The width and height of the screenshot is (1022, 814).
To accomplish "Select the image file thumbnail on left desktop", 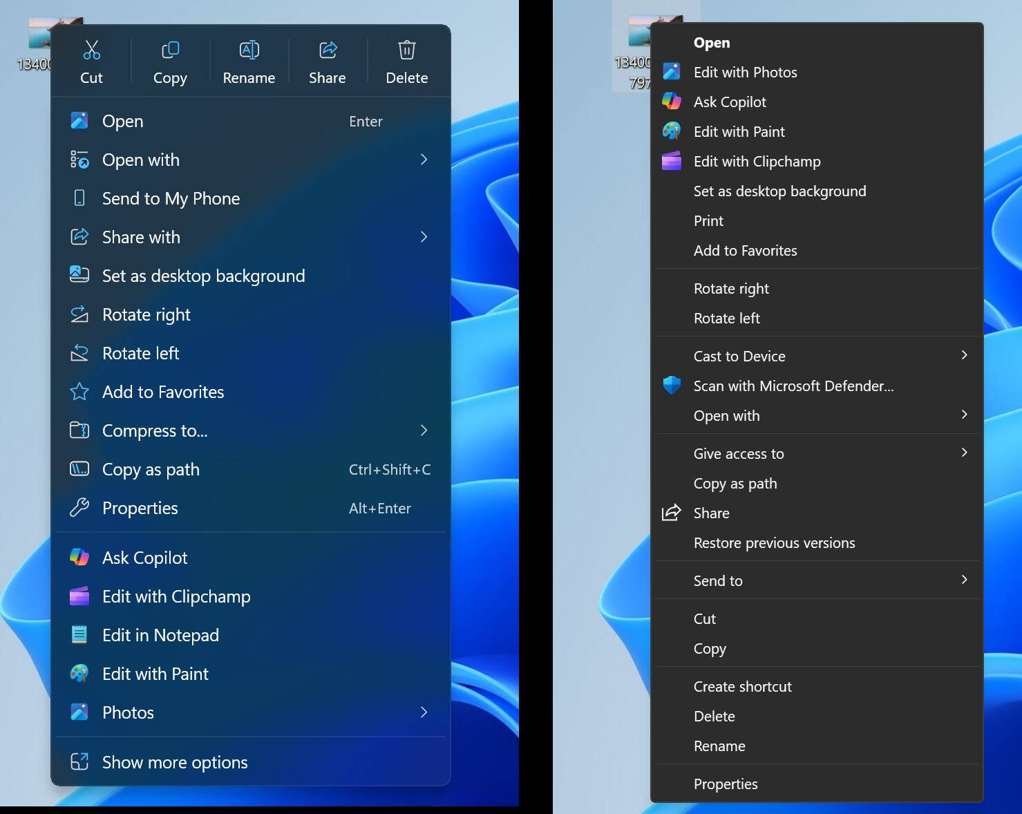I will pyautogui.click(x=40, y=32).
